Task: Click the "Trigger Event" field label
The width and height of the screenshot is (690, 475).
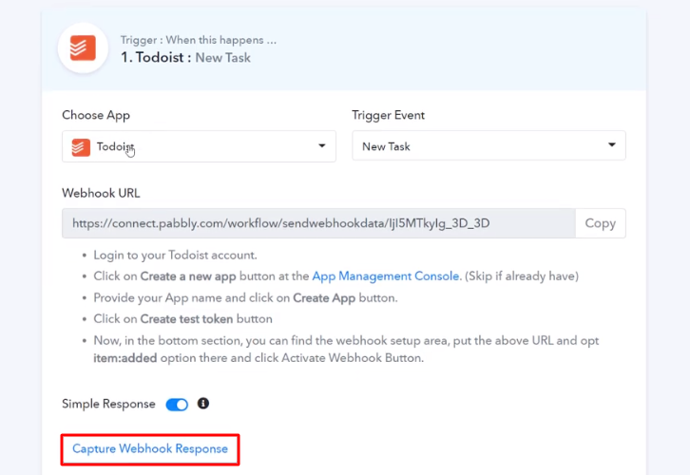Action: pyautogui.click(x=388, y=115)
